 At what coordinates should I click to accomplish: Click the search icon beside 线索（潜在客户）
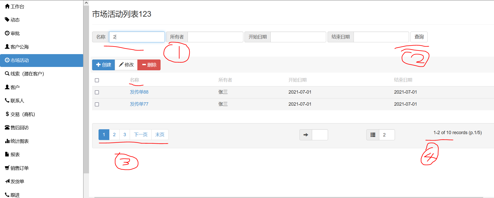(7, 74)
